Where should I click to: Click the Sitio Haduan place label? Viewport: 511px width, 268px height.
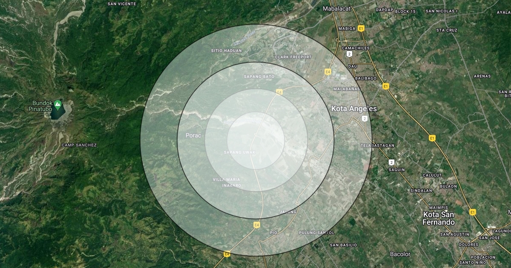point(226,51)
